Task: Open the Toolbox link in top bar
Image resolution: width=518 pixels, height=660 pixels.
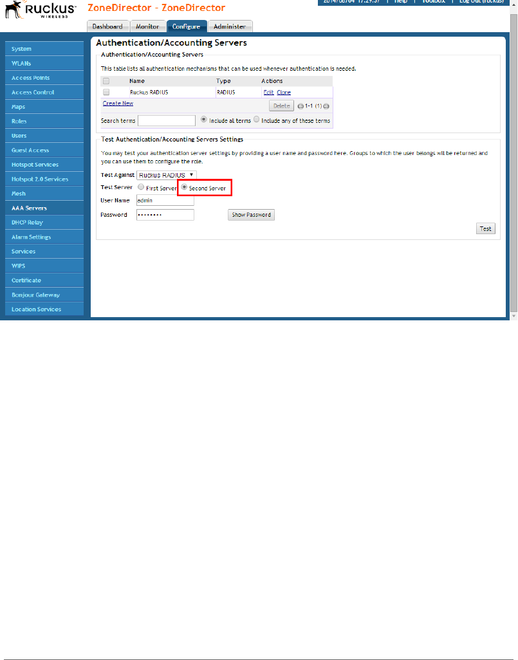Action: (x=433, y=2)
